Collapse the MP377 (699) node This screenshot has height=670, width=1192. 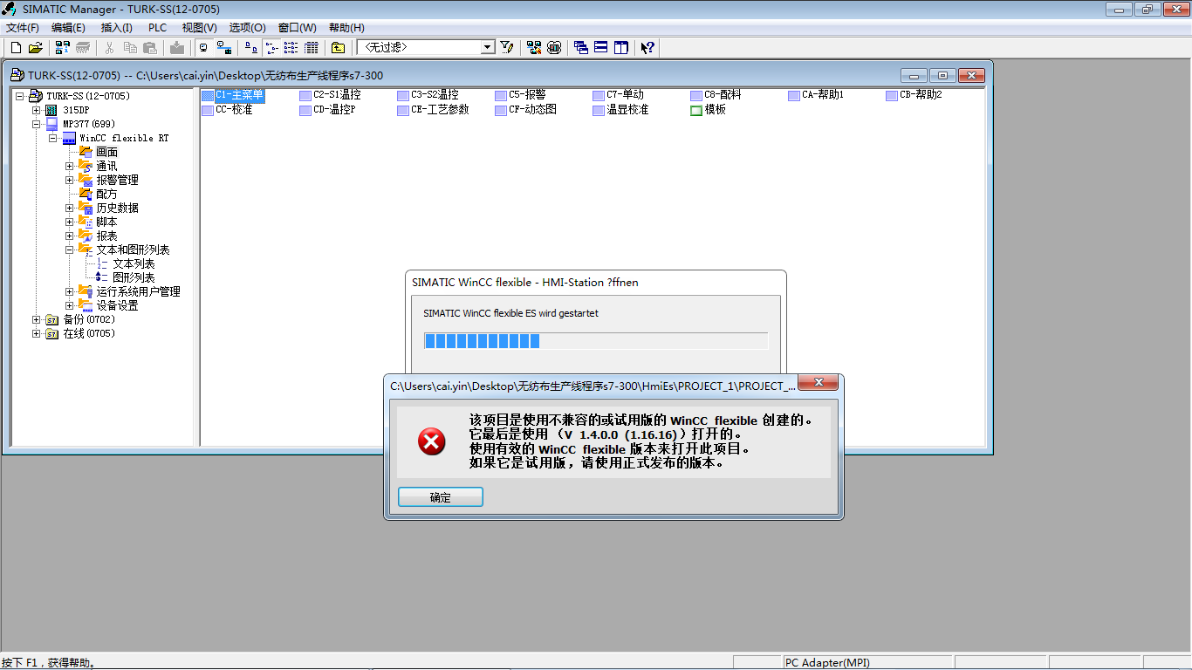pyautogui.click(x=37, y=124)
